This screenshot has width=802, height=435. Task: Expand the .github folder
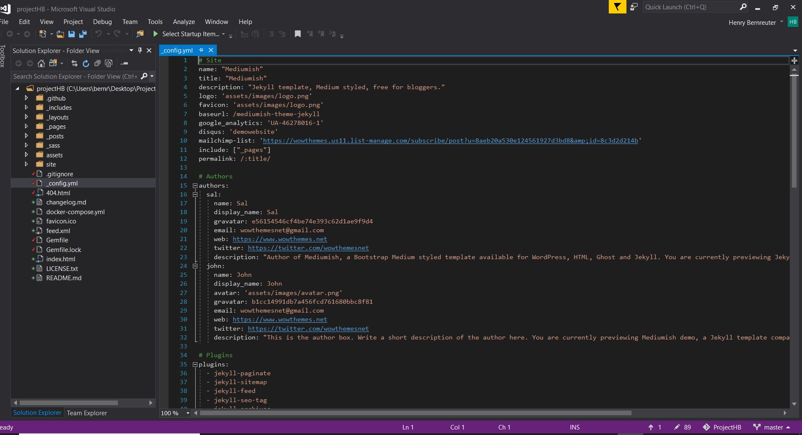click(26, 98)
